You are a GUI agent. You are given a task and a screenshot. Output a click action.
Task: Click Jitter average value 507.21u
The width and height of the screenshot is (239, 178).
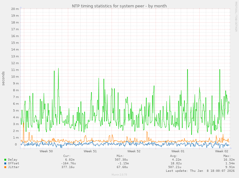click(175, 167)
